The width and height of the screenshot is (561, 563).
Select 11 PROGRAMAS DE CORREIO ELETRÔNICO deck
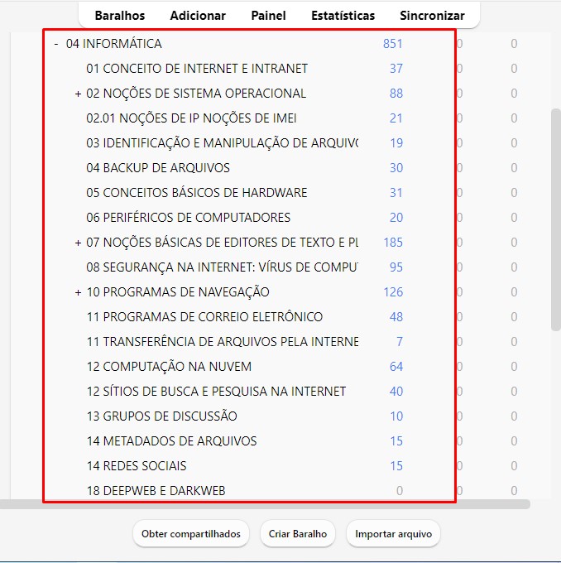pyautogui.click(x=204, y=316)
